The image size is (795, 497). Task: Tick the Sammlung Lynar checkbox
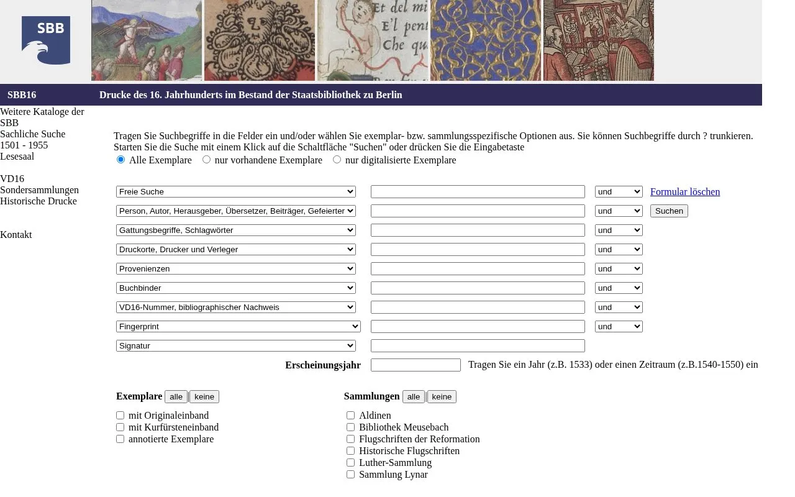pyautogui.click(x=351, y=475)
